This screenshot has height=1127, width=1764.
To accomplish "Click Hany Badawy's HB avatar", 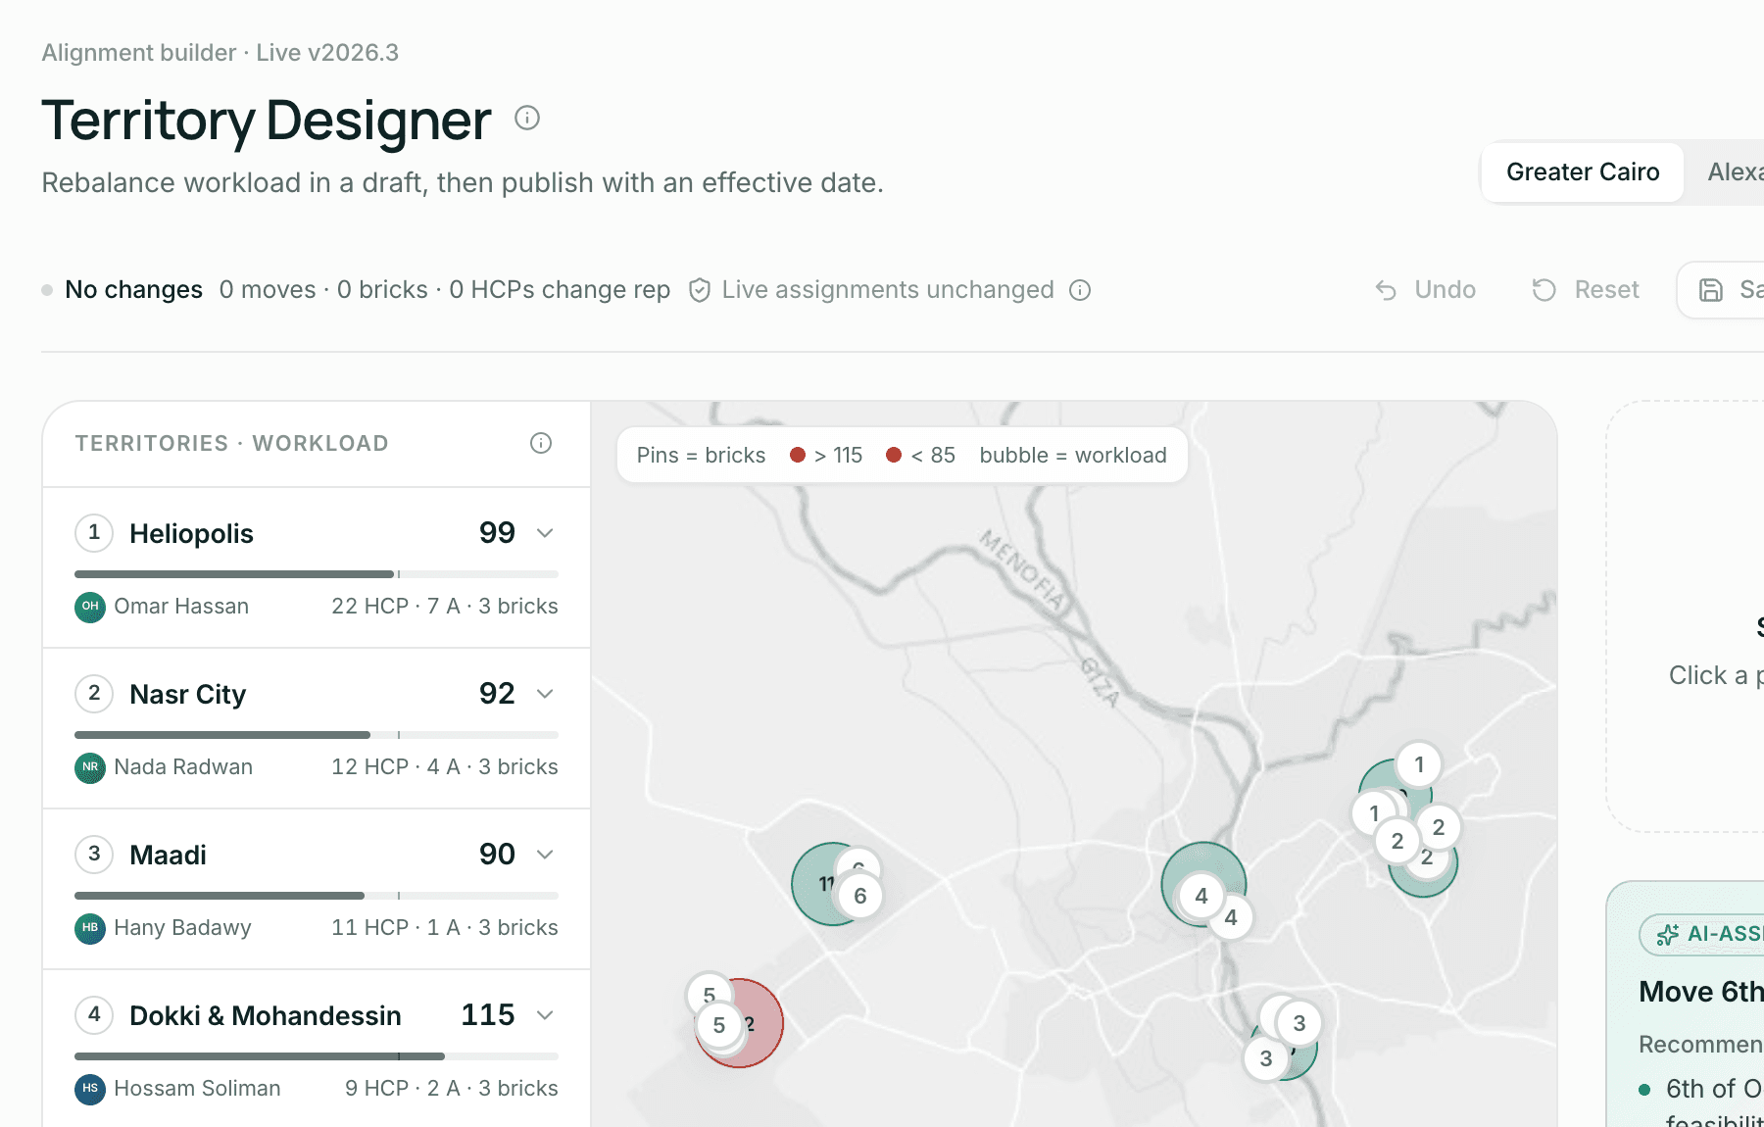I will coord(90,928).
